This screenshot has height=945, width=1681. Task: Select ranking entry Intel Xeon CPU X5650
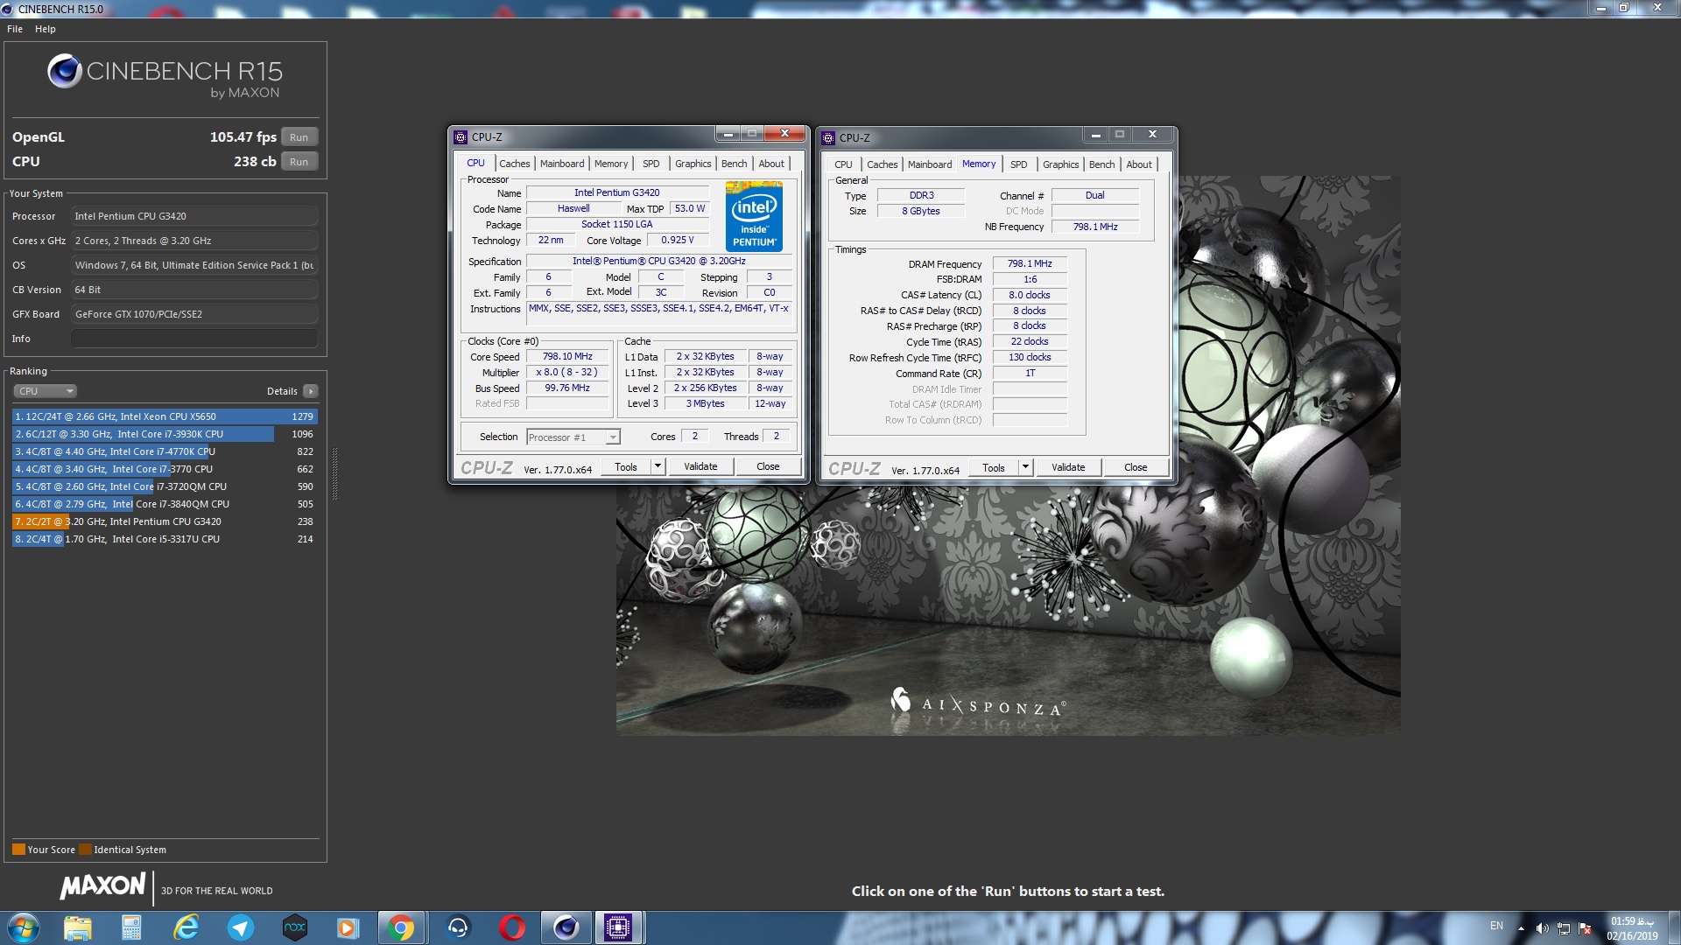click(x=165, y=416)
